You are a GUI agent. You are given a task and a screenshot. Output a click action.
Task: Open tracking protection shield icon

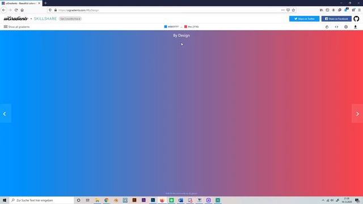coord(50,10)
